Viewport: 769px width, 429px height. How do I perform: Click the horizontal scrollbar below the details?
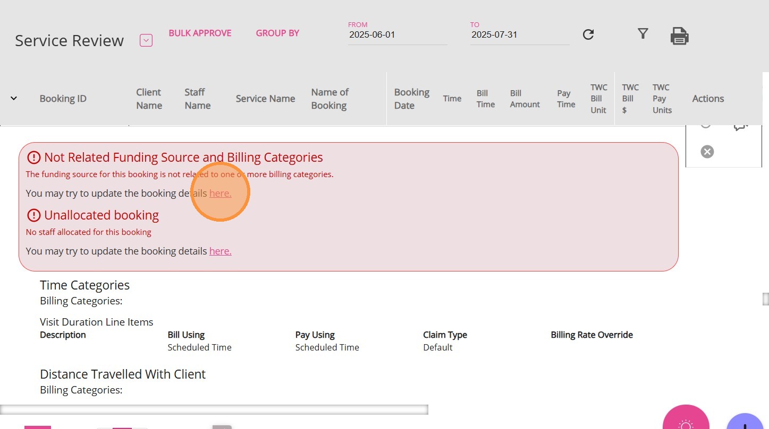pyautogui.click(x=214, y=409)
